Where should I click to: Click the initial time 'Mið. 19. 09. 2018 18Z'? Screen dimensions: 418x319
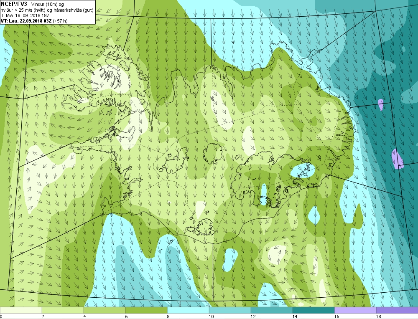tap(28, 15)
